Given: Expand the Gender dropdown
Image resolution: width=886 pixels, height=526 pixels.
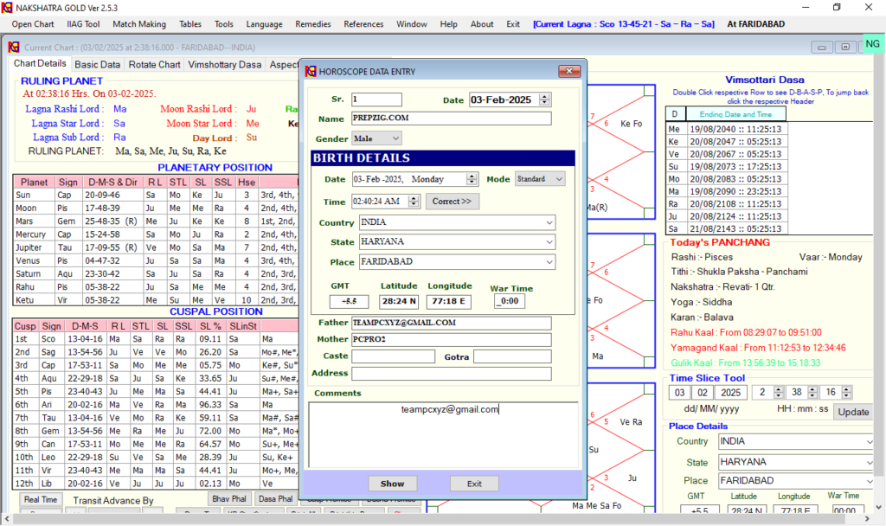Looking at the screenshot, I should [395, 138].
